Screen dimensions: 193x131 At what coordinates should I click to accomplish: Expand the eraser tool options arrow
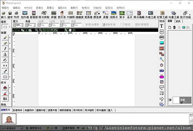click(10, 43)
